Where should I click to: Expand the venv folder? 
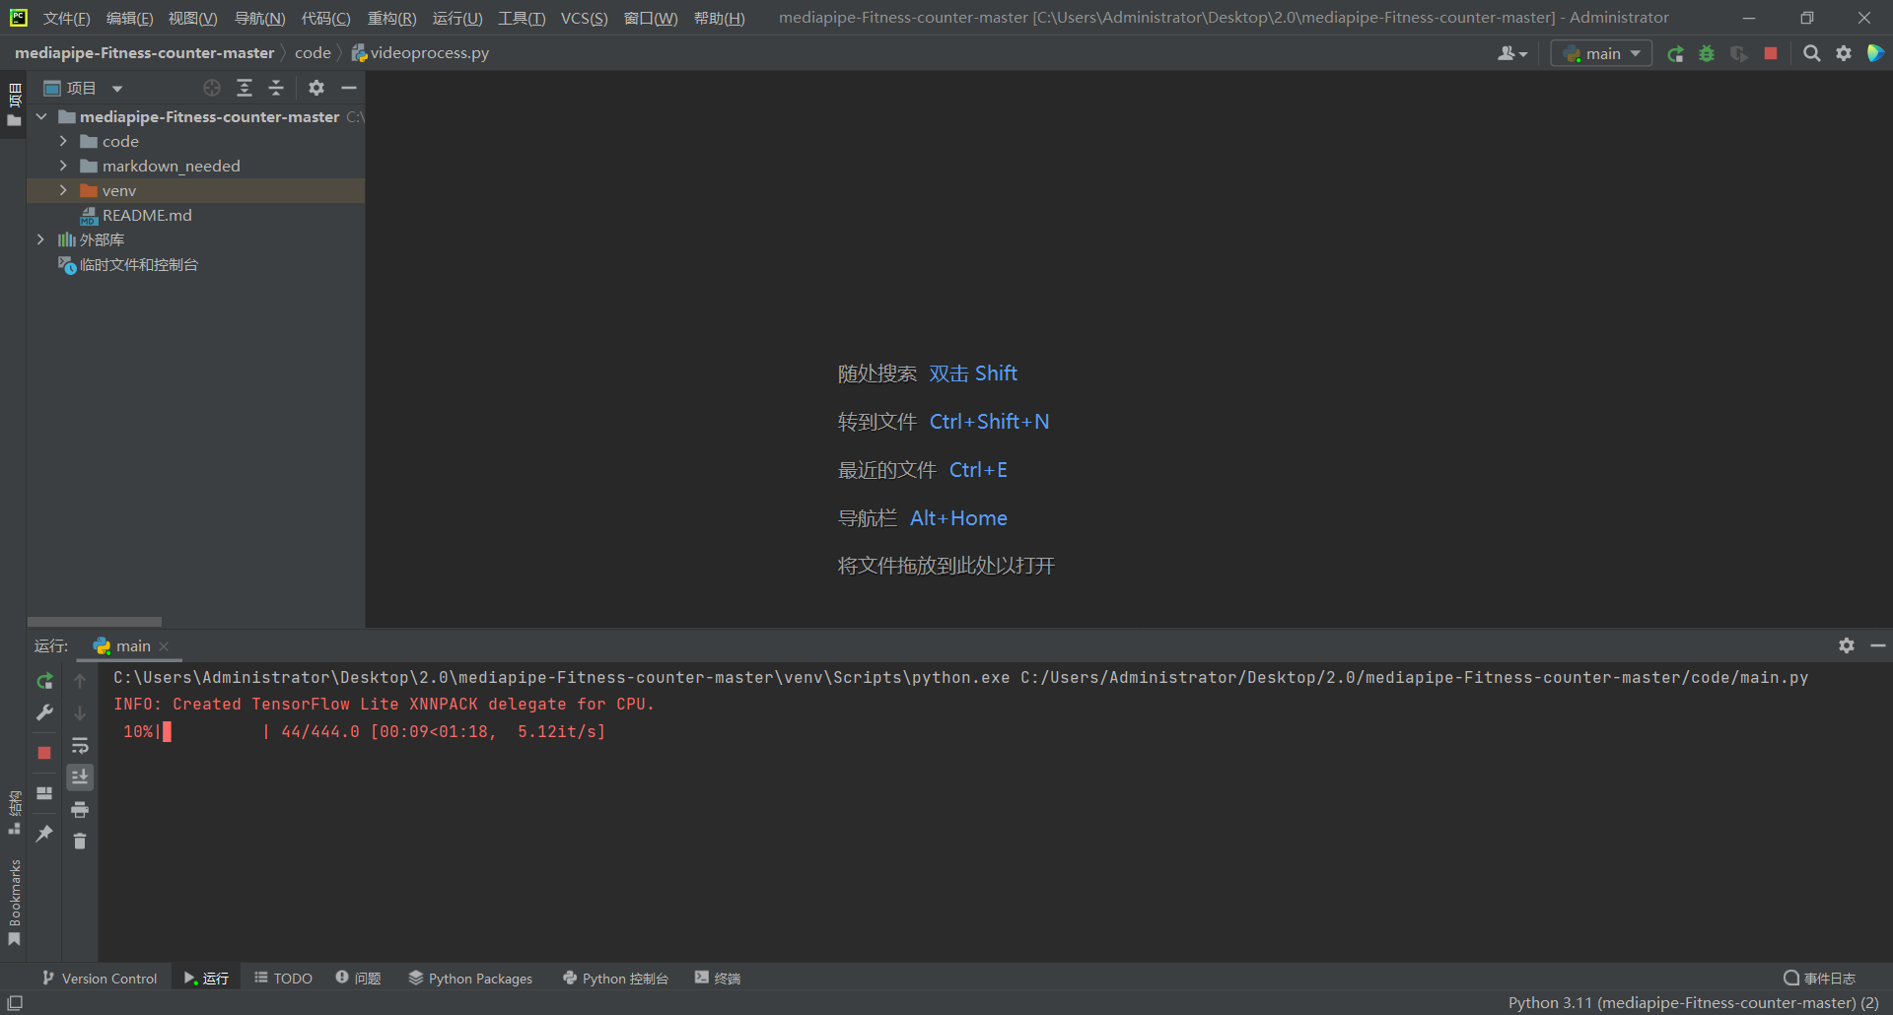[x=63, y=190]
